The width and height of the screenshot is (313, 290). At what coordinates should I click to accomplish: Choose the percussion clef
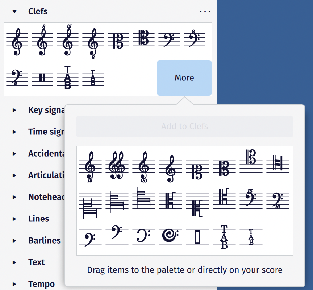tap(42, 76)
